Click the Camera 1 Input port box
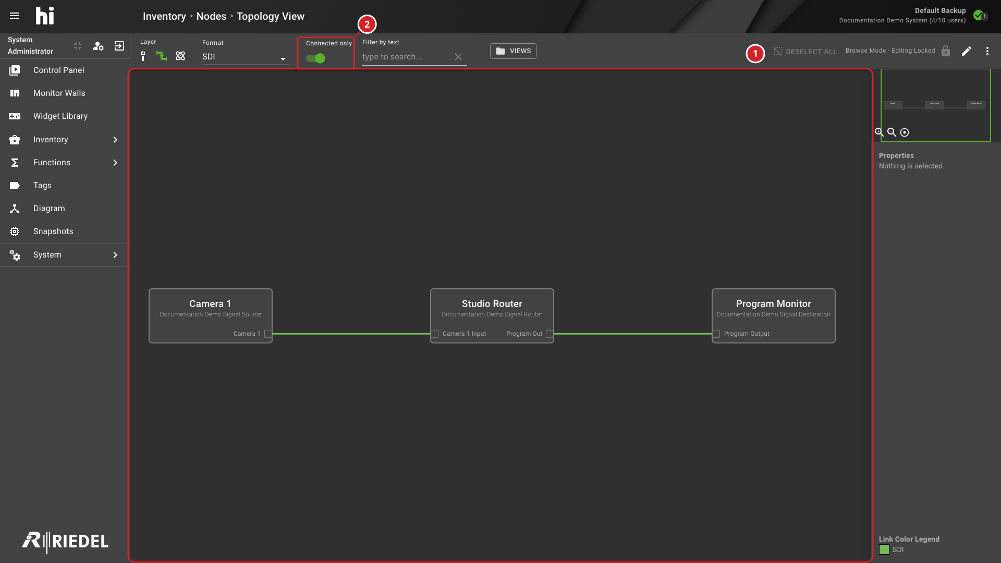 point(435,334)
